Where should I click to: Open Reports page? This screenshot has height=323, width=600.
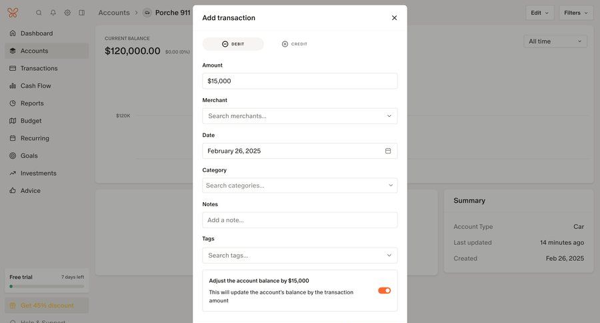(x=47, y=103)
